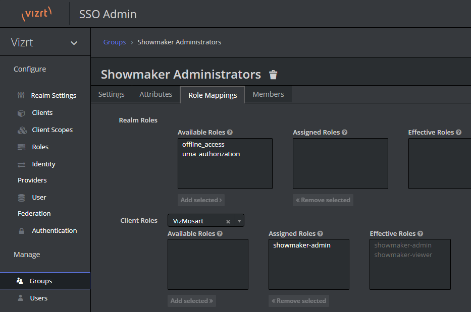Follow the Groups breadcrumb link

coord(115,42)
